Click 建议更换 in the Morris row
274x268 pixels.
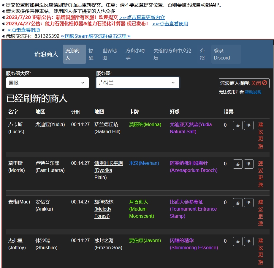[261, 174]
